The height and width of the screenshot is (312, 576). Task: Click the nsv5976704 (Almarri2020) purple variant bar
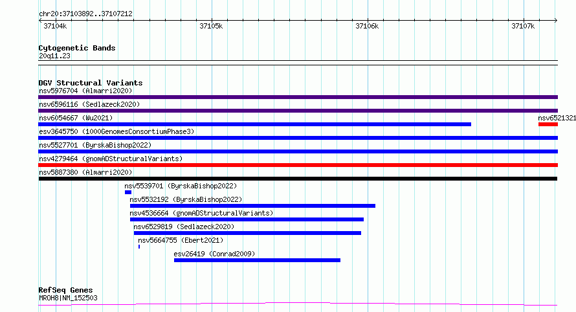[x=298, y=97]
